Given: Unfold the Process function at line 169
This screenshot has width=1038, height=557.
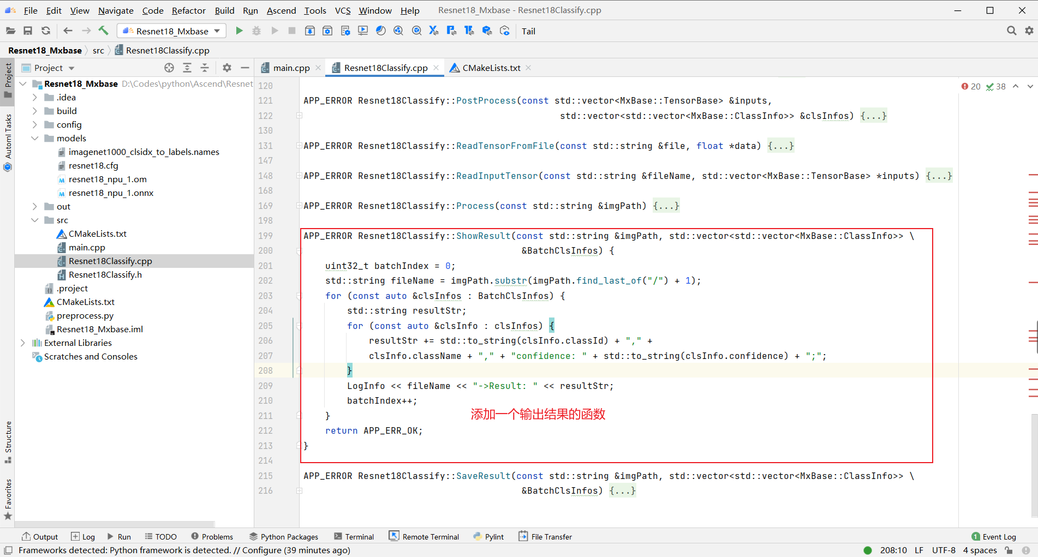Looking at the screenshot, I should pos(299,206).
